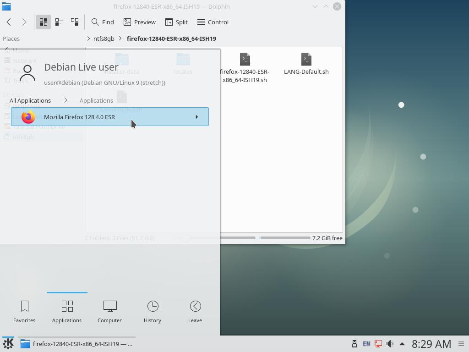
Task: Go back in Dolphin navigation
Action: pos(9,22)
